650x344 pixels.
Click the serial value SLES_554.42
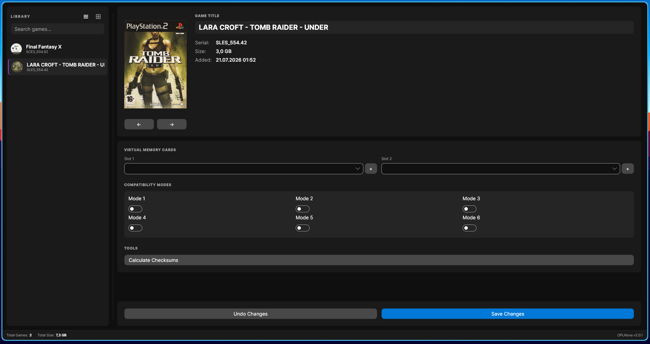(x=231, y=43)
